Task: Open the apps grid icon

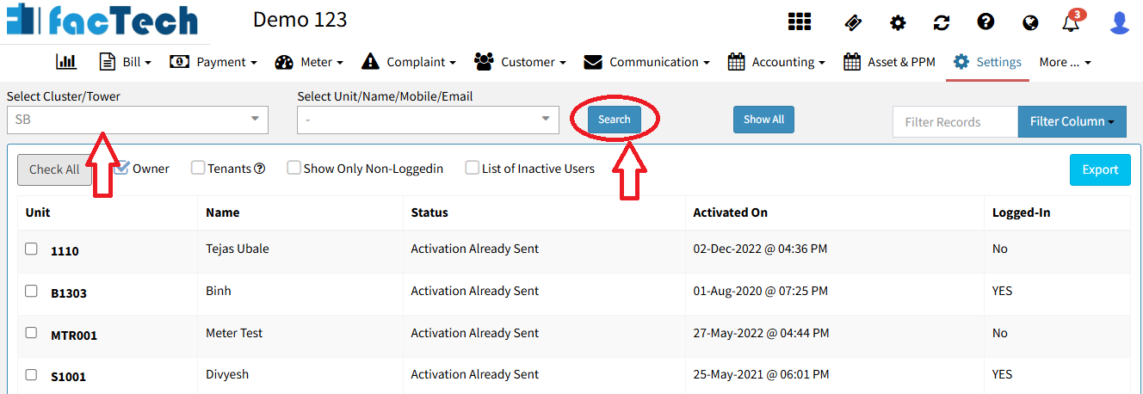Action: pyautogui.click(x=800, y=22)
